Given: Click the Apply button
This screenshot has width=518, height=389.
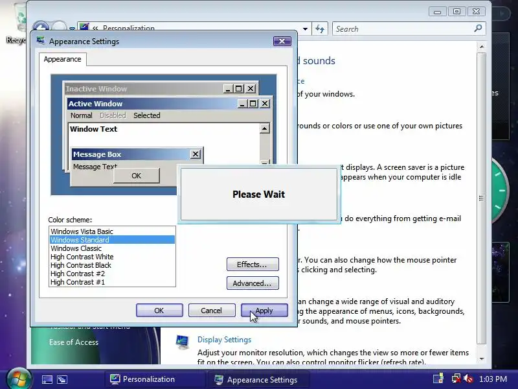Looking at the screenshot, I should click(264, 311).
